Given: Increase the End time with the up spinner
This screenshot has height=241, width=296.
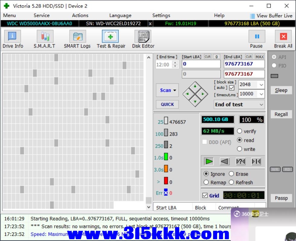Looking at the screenshot, I should coord(175,63).
